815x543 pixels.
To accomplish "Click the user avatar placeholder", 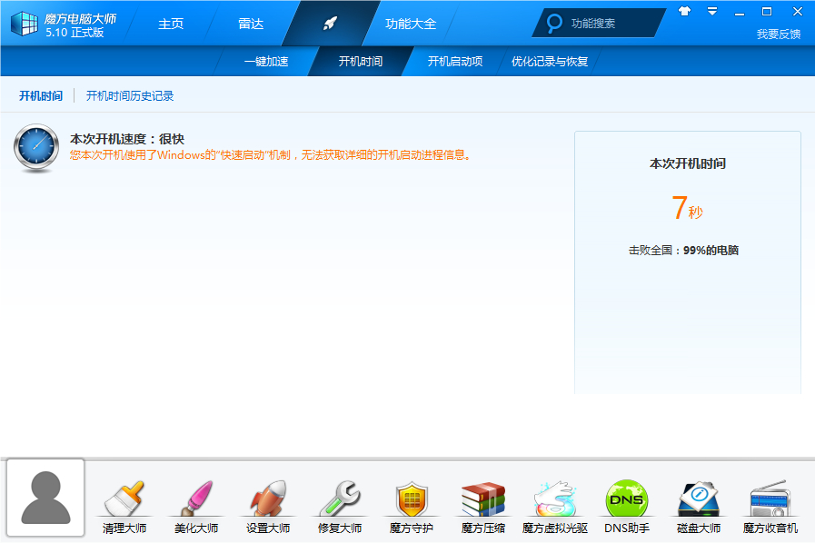I will [45, 498].
